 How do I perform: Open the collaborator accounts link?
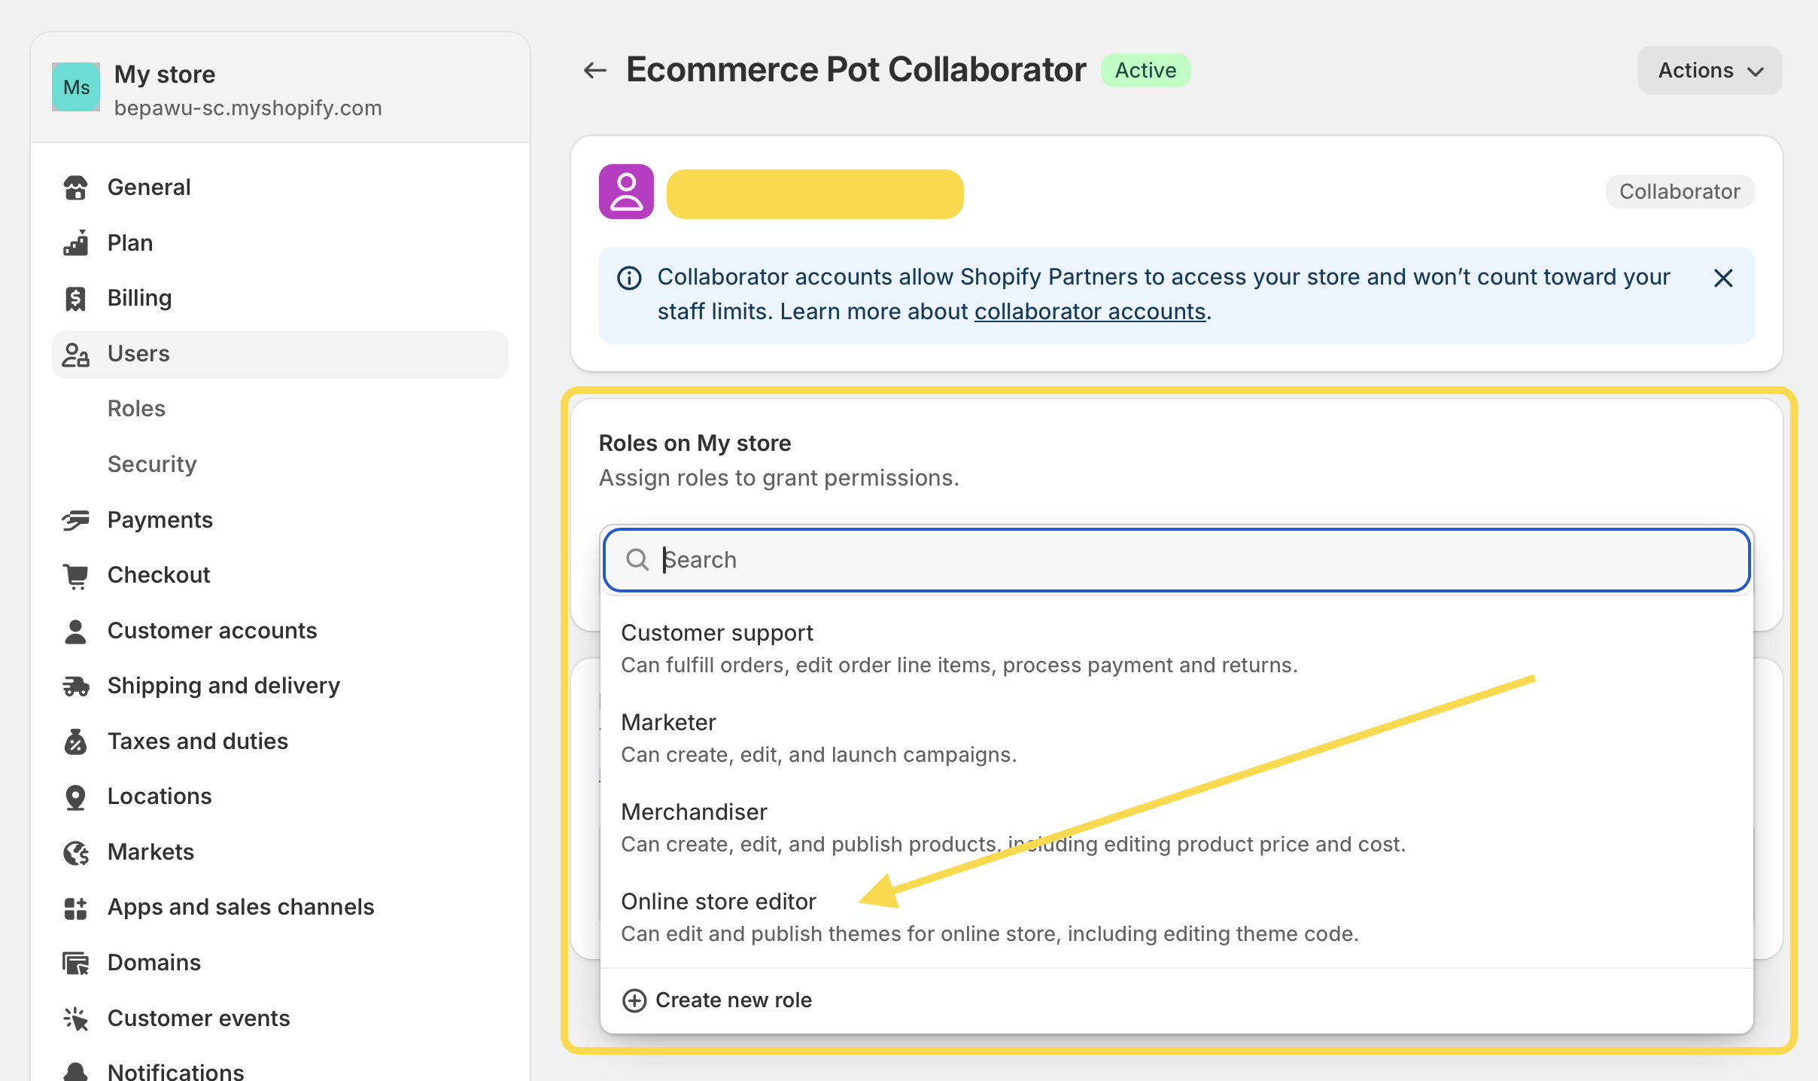1090,312
